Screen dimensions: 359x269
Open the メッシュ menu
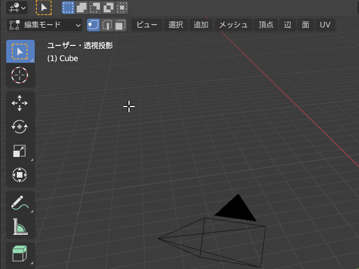point(233,25)
